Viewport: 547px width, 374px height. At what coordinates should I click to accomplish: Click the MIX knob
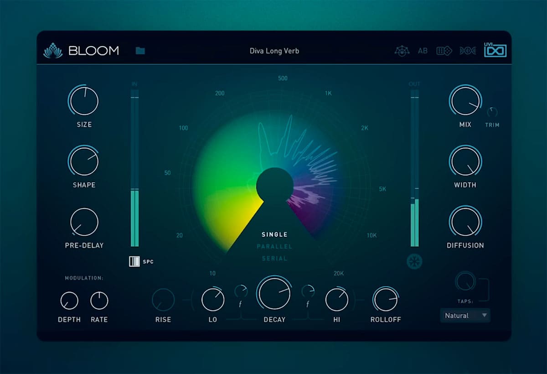(465, 101)
